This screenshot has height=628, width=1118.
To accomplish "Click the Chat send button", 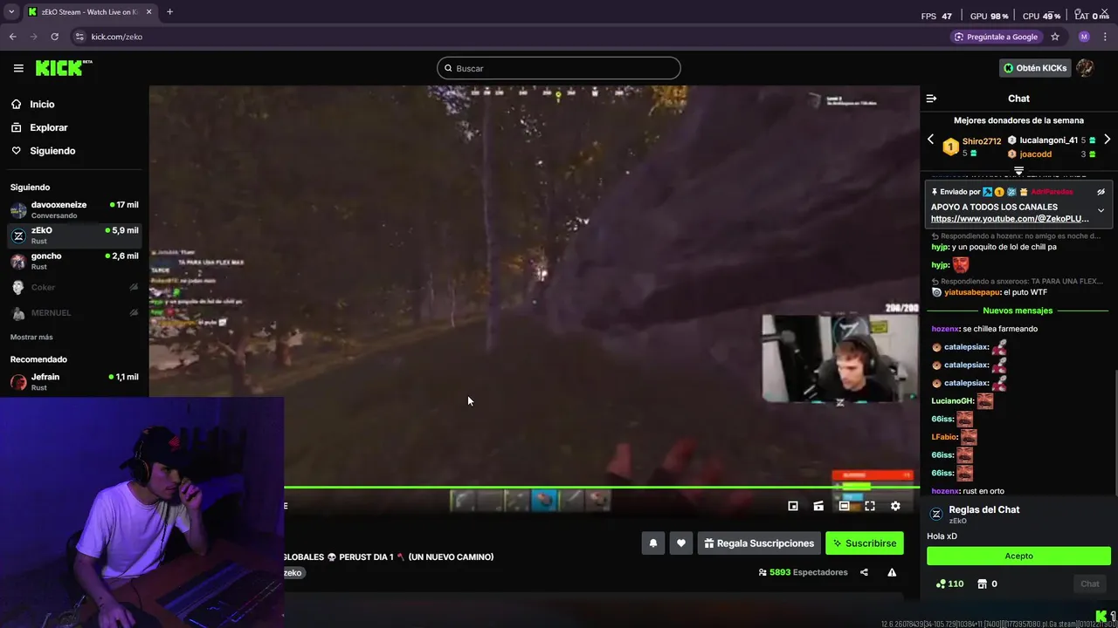I will [1090, 584].
